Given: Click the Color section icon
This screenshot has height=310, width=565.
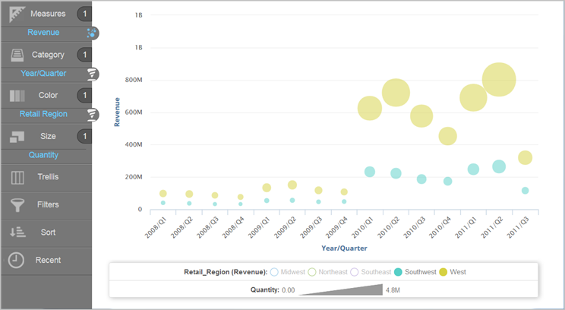Looking at the screenshot, I should pyautogui.click(x=17, y=96).
